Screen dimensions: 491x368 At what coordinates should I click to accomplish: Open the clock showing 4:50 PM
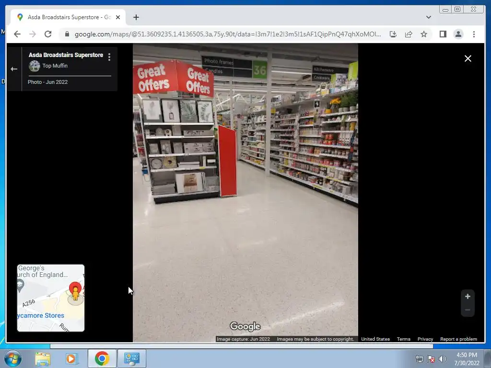[x=467, y=359]
